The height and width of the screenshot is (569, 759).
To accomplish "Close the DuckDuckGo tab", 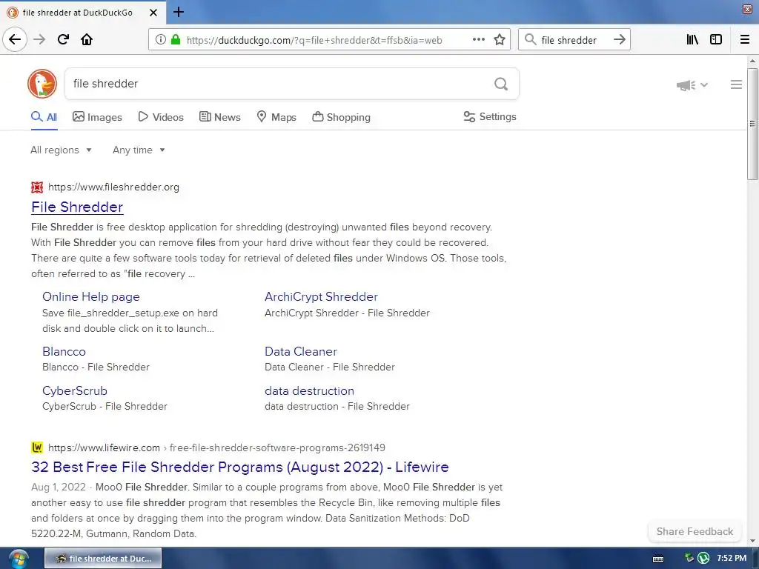I will (x=153, y=13).
